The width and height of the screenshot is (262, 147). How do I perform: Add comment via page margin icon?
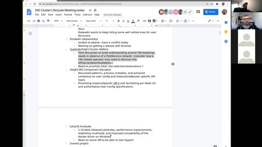coord(173,64)
